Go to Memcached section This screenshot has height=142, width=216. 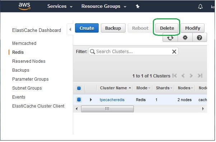tap(24, 43)
